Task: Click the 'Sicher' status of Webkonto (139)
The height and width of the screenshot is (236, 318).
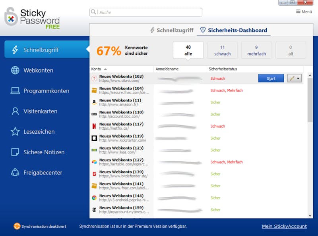Action: (x=215, y=174)
